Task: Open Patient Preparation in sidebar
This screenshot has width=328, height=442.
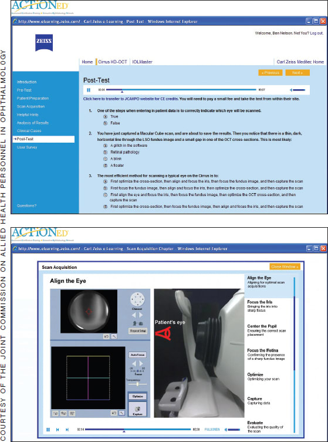Action: 33,99
